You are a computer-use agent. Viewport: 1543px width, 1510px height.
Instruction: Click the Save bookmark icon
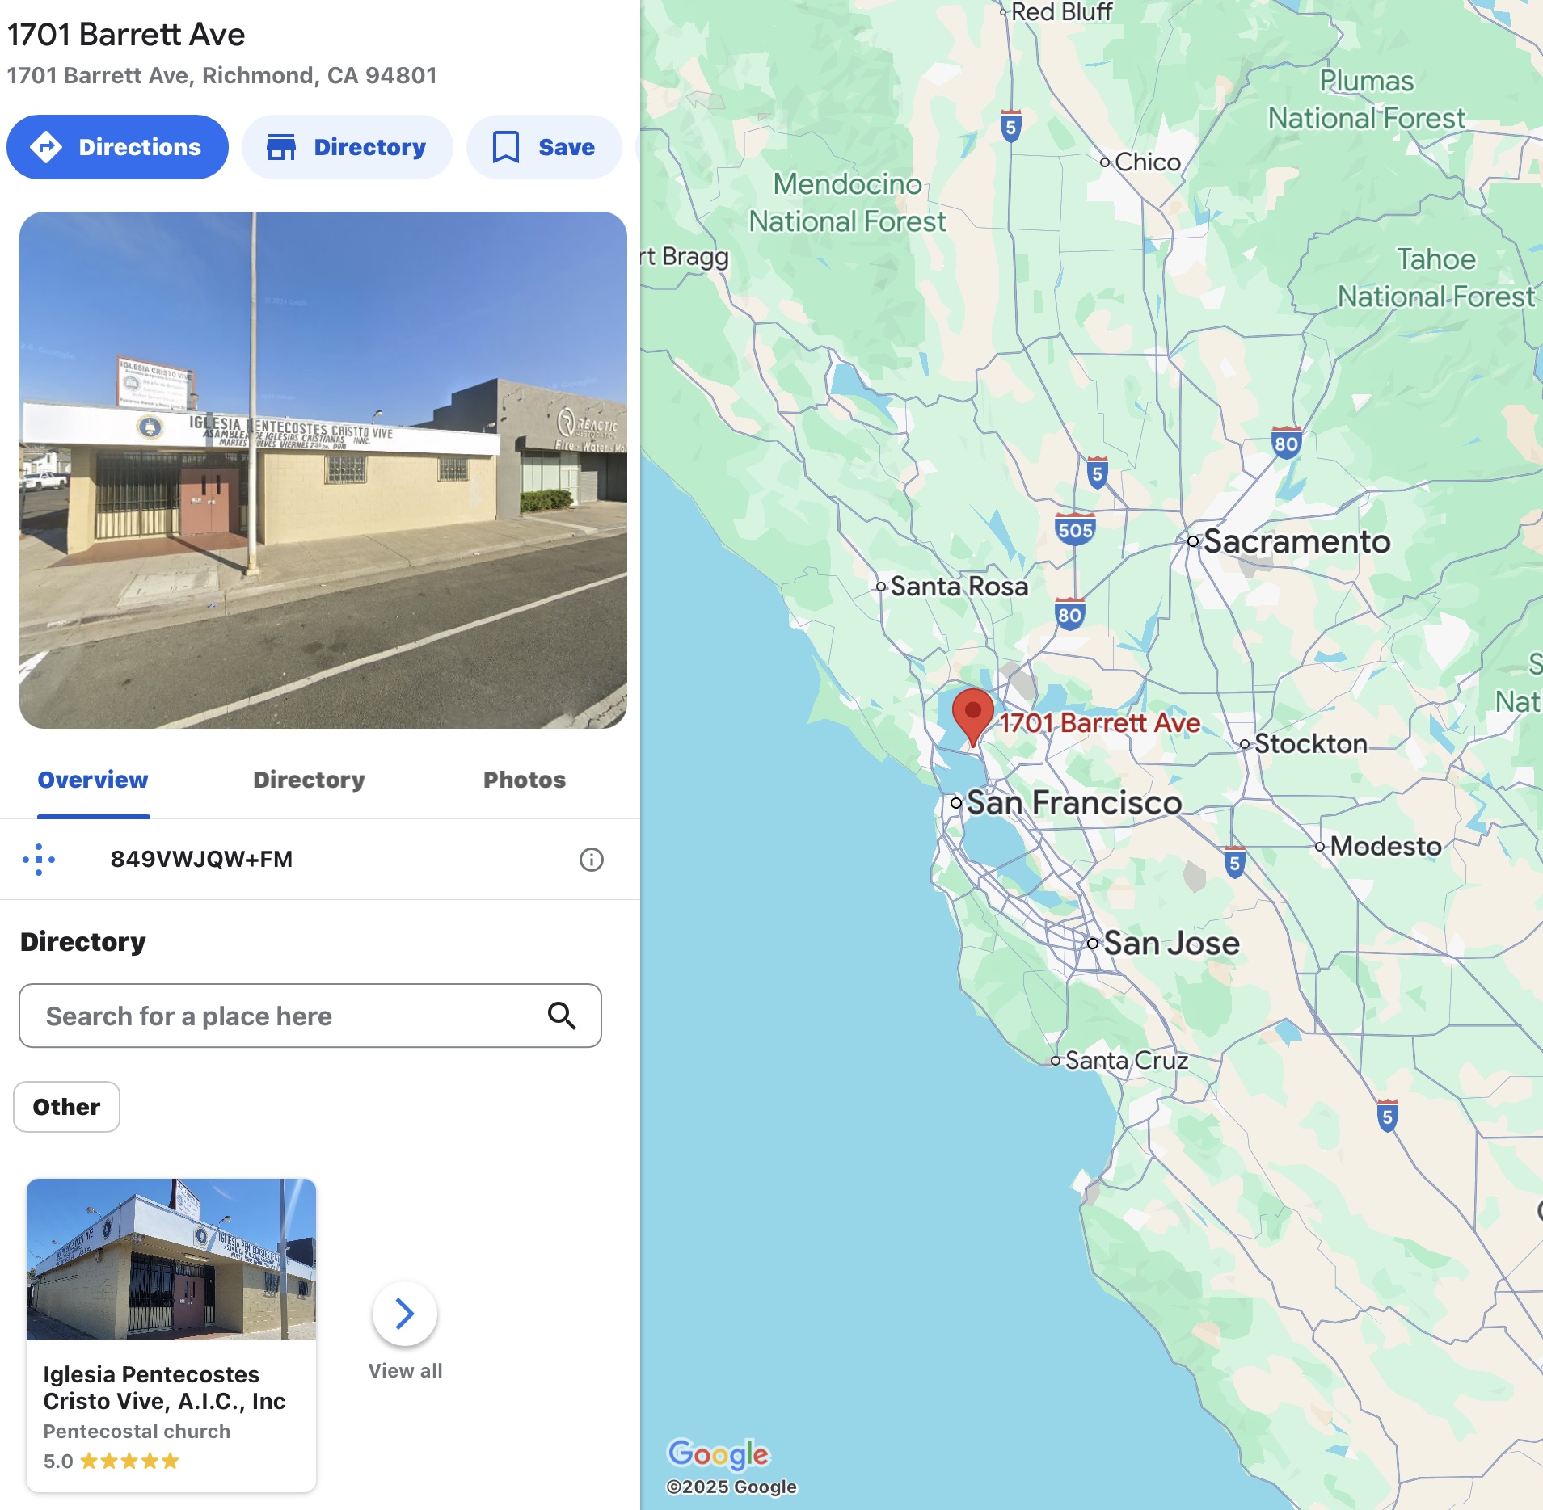506,147
